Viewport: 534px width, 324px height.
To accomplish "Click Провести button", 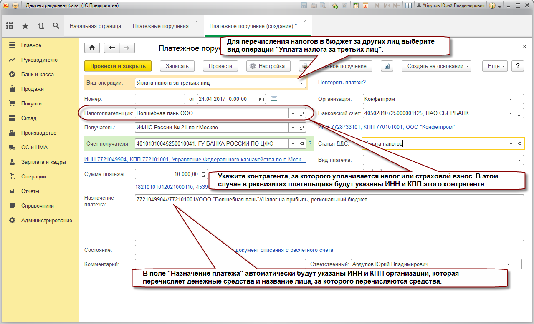I will point(220,66).
